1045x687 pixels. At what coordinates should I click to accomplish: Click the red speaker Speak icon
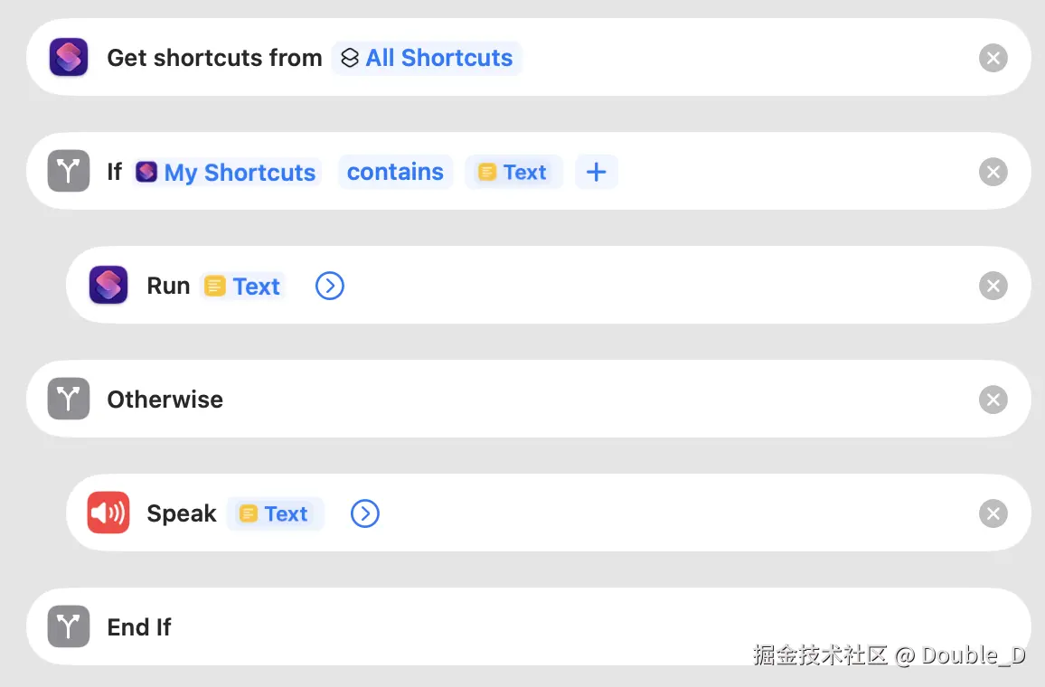coord(108,513)
